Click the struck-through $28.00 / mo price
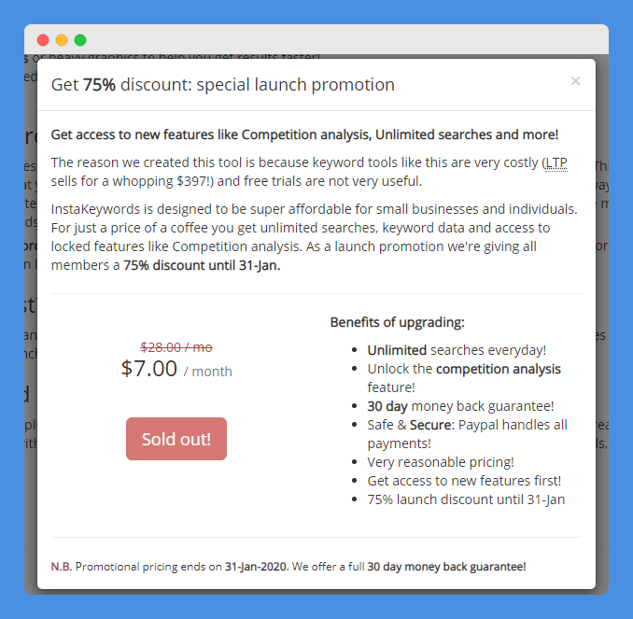633x619 pixels. coord(176,347)
